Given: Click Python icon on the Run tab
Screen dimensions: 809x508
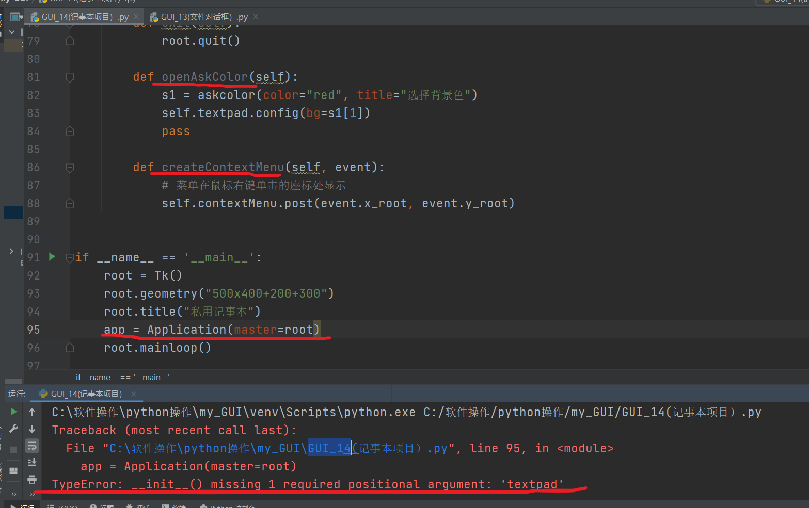Looking at the screenshot, I should [43, 394].
